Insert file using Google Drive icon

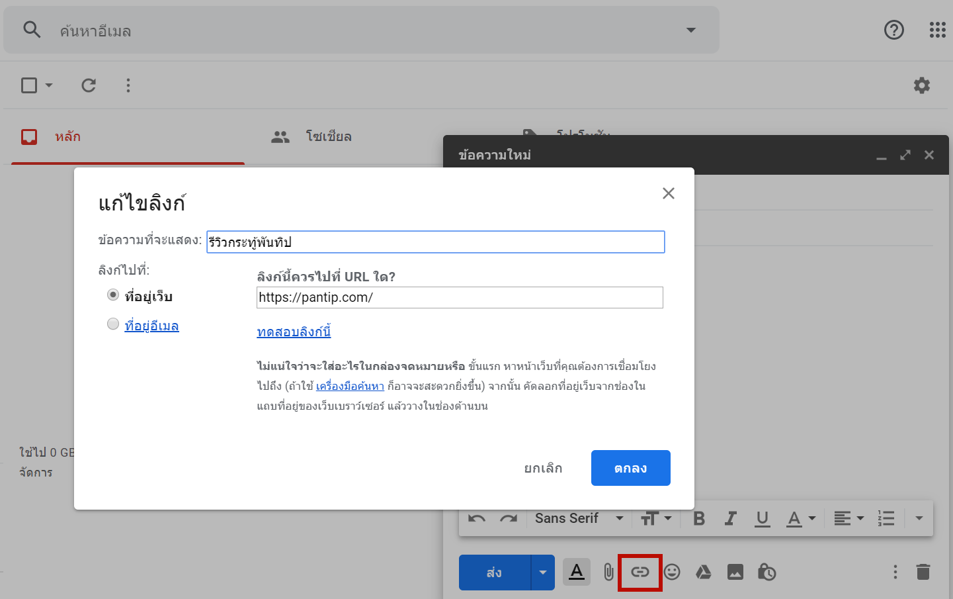coord(704,572)
